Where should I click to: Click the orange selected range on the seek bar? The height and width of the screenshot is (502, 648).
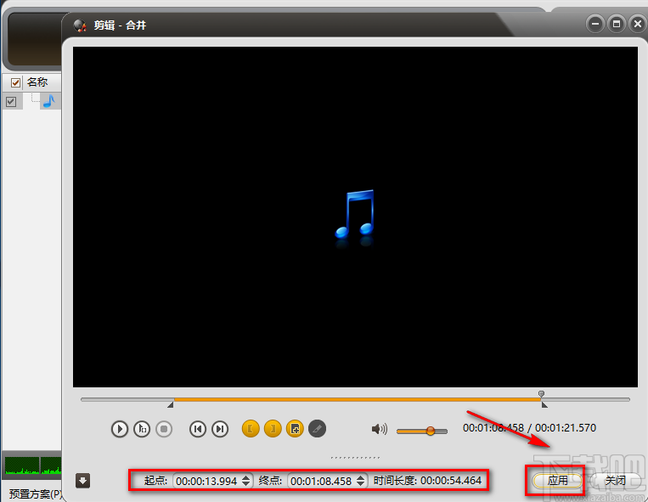[x=358, y=399]
